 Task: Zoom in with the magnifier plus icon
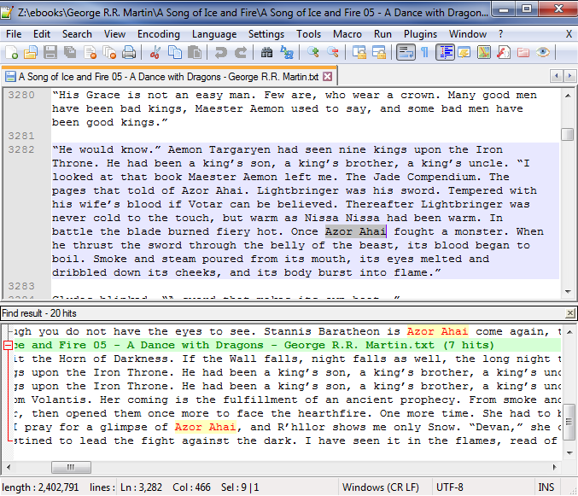pyautogui.click(x=313, y=52)
